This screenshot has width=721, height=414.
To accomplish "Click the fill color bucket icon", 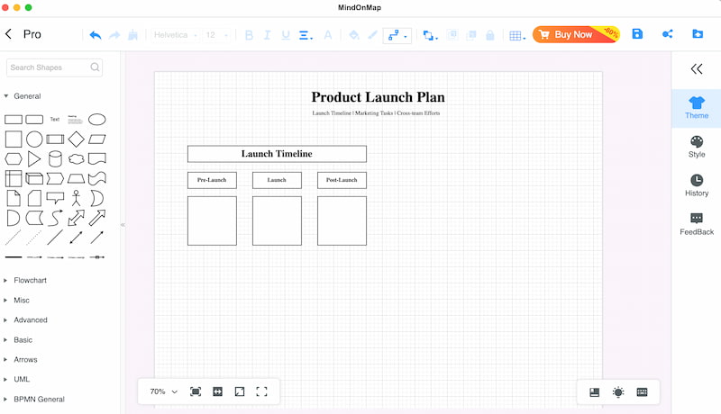I will (353, 35).
